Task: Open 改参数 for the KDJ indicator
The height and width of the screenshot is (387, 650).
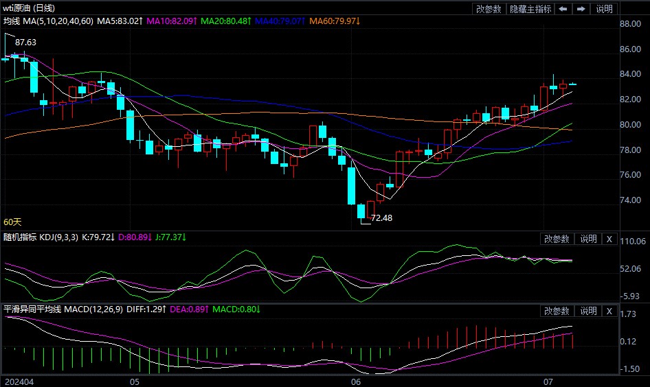Action: coord(557,239)
